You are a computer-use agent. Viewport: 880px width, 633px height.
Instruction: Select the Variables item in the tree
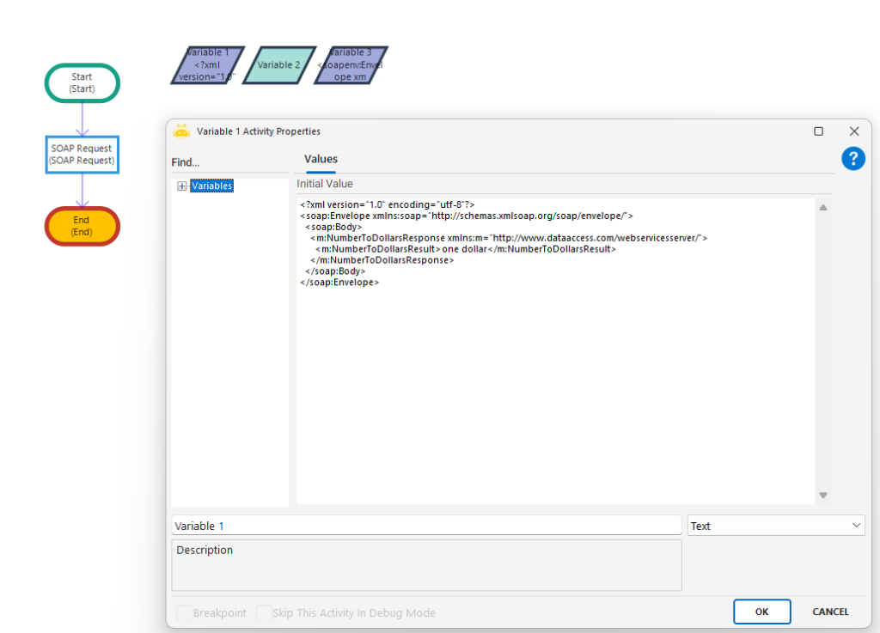pos(211,186)
